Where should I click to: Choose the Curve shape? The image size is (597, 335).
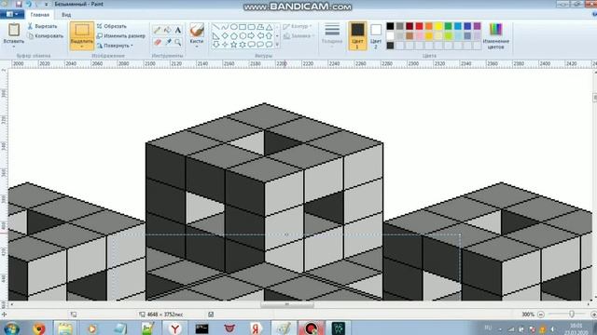coord(225,27)
